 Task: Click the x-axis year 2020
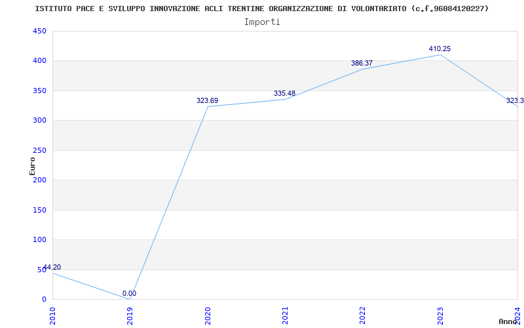coord(208,316)
